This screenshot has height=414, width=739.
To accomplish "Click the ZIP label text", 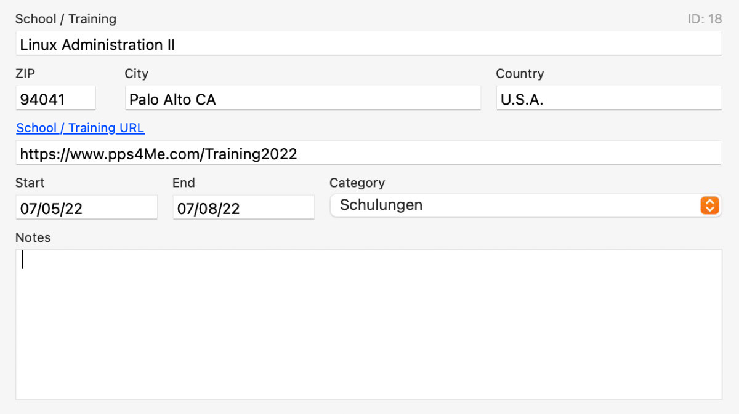I will (25, 74).
